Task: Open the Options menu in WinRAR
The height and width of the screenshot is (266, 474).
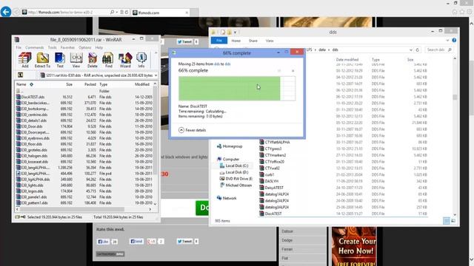Action: [85, 47]
